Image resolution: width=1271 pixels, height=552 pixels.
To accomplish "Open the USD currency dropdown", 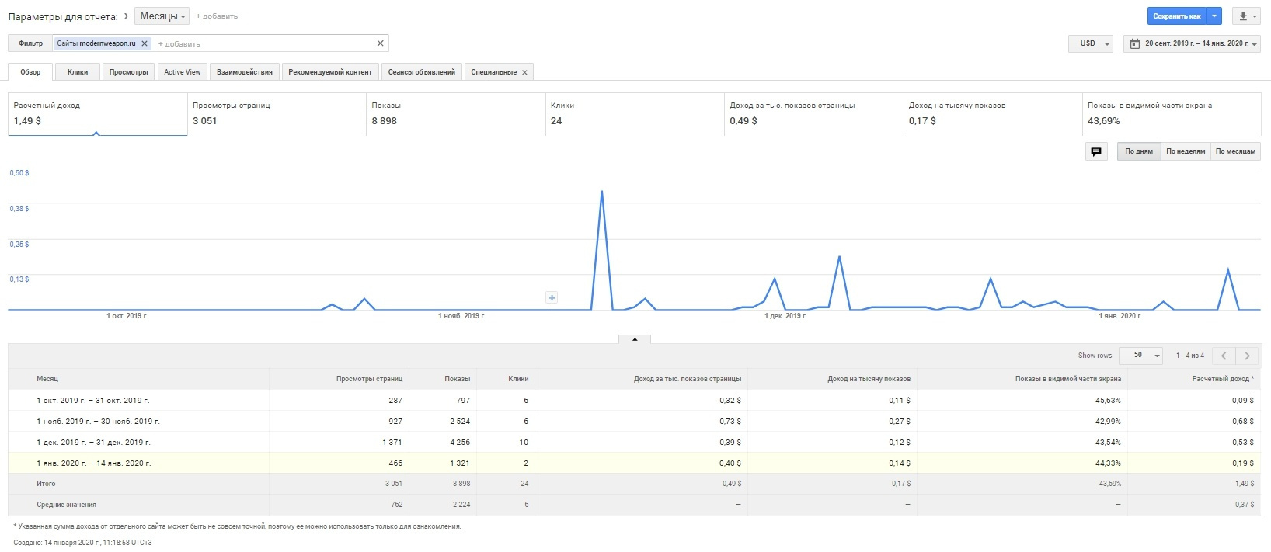I will click(1091, 43).
